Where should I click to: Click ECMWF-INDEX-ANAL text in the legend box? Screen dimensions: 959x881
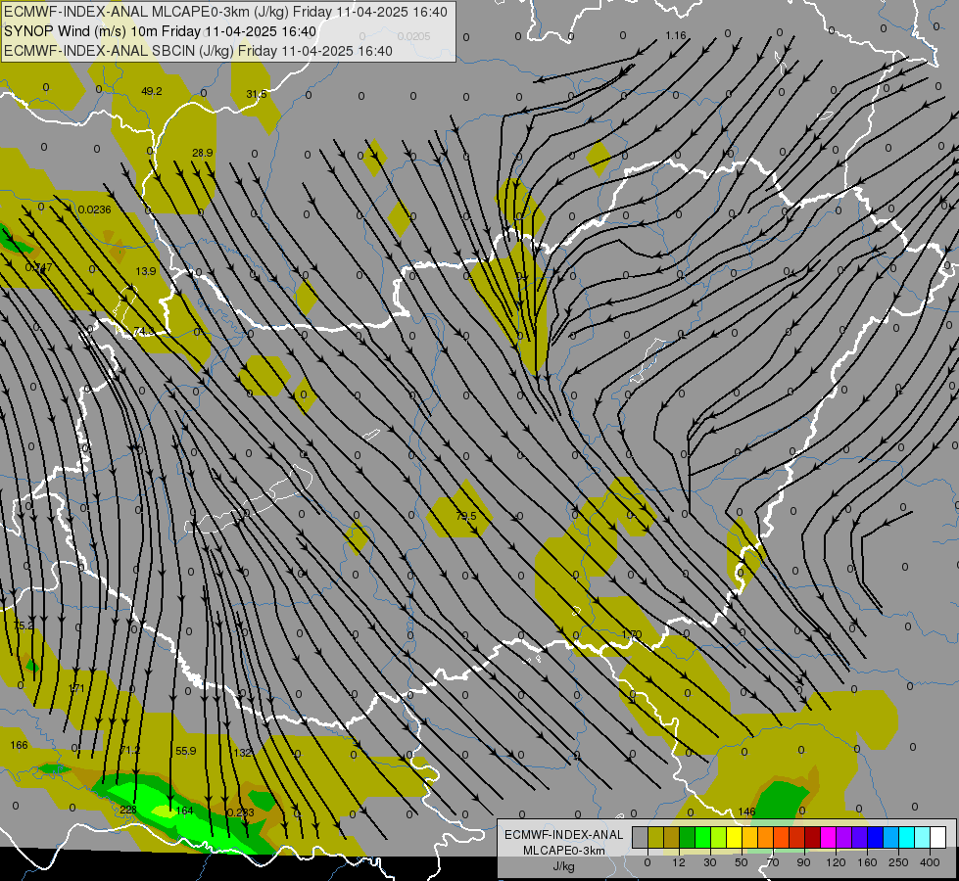[563, 835]
